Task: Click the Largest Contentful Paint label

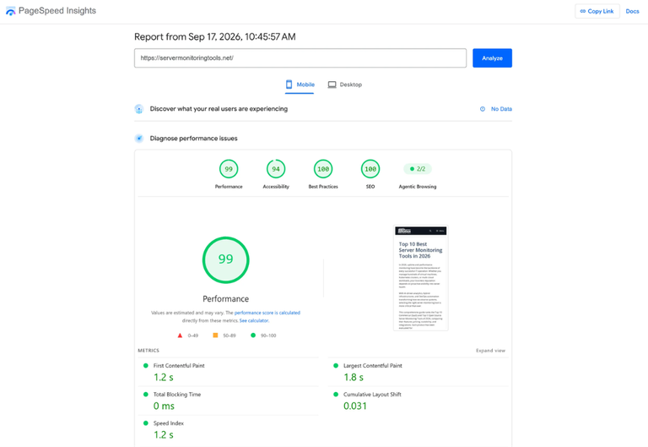Action: [x=373, y=366]
